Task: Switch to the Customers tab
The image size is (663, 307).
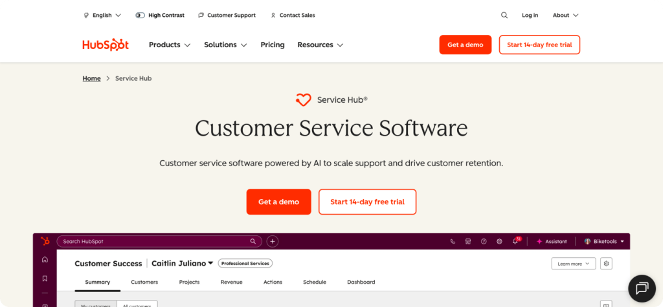Action: [144, 282]
